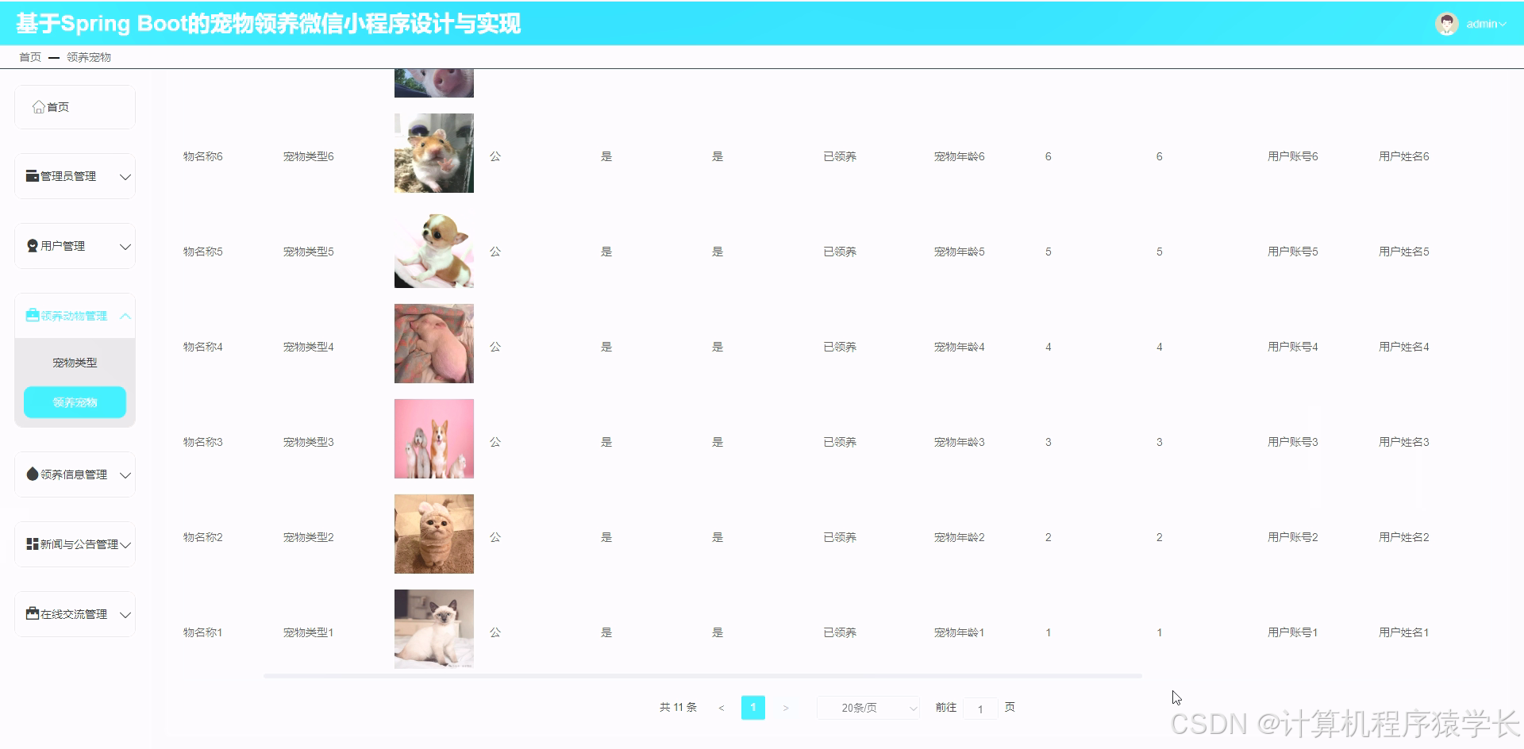The image size is (1524, 749).
Task: Click the 前往 page number input field
Action: pyautogui.click(x=981, y=708)
